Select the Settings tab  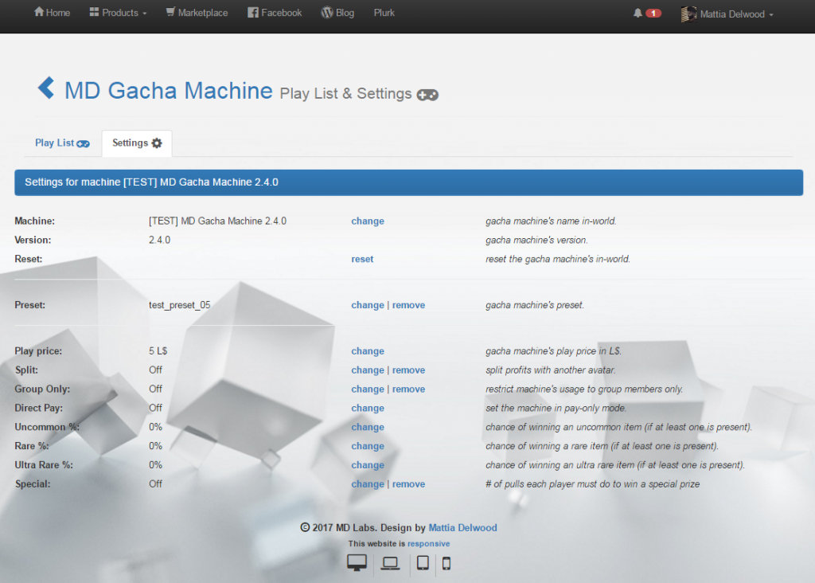click(136, 143)
